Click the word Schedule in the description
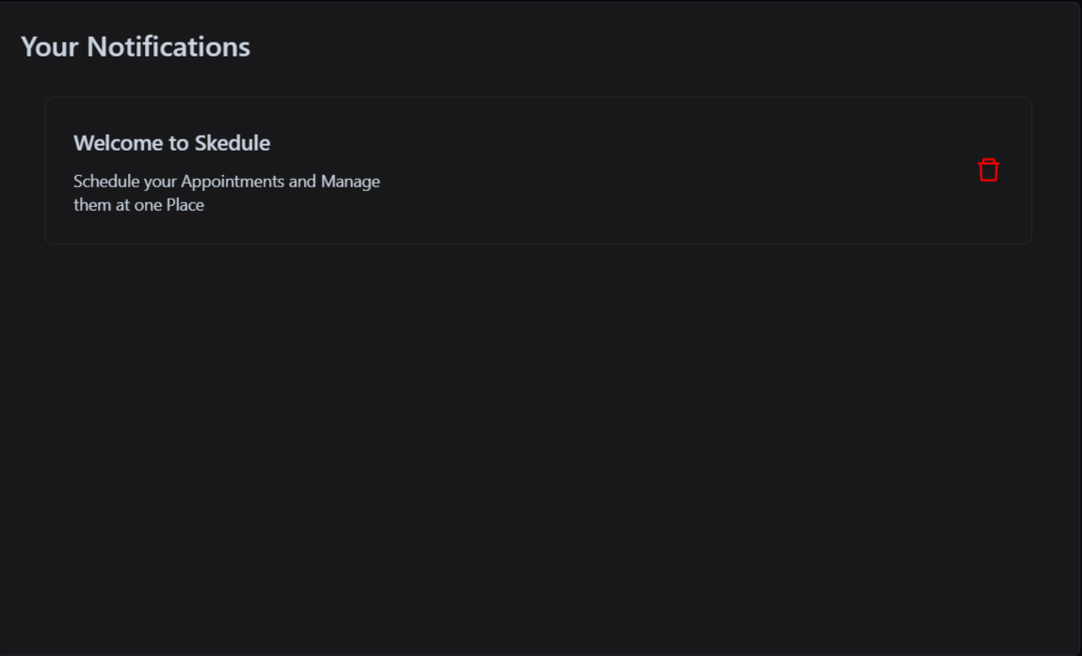1082x656 pixels. 106,182
